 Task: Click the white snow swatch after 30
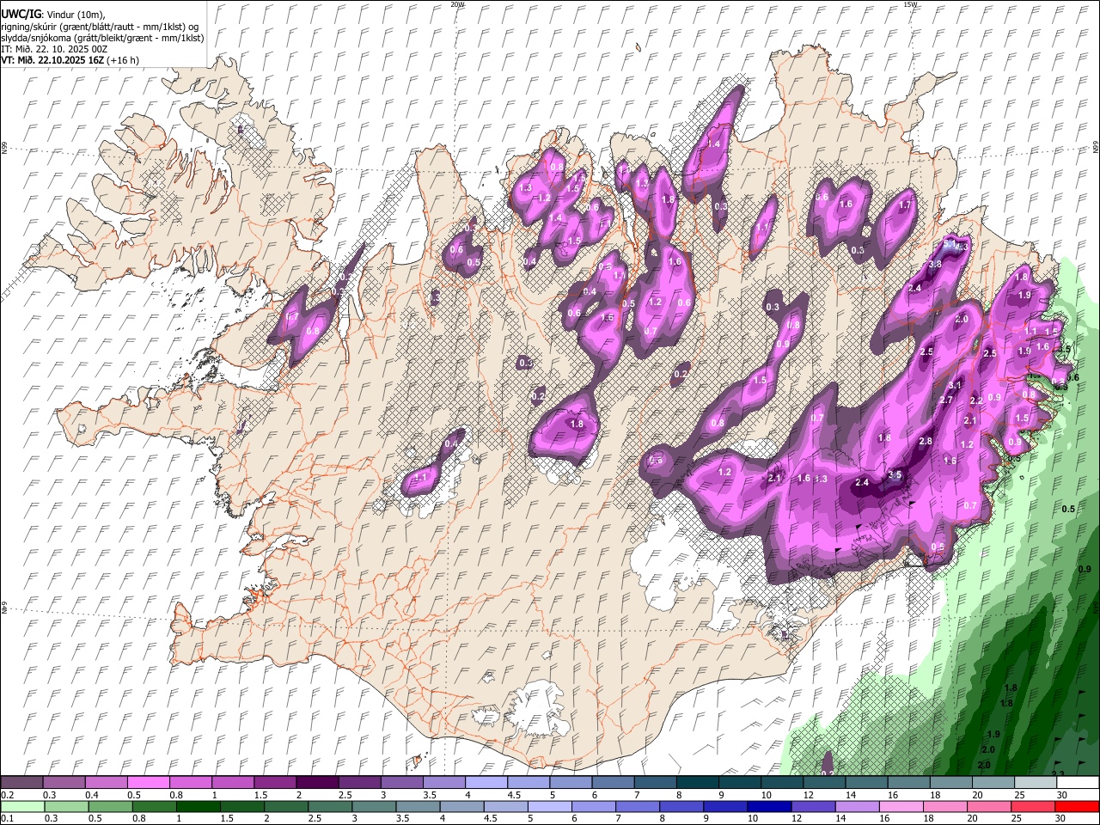point(1078,782)
